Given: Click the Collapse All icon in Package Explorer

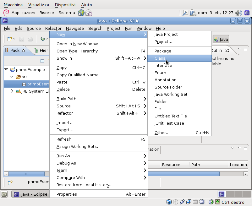Looking at the screenshot, I should [x=42, y=61].
